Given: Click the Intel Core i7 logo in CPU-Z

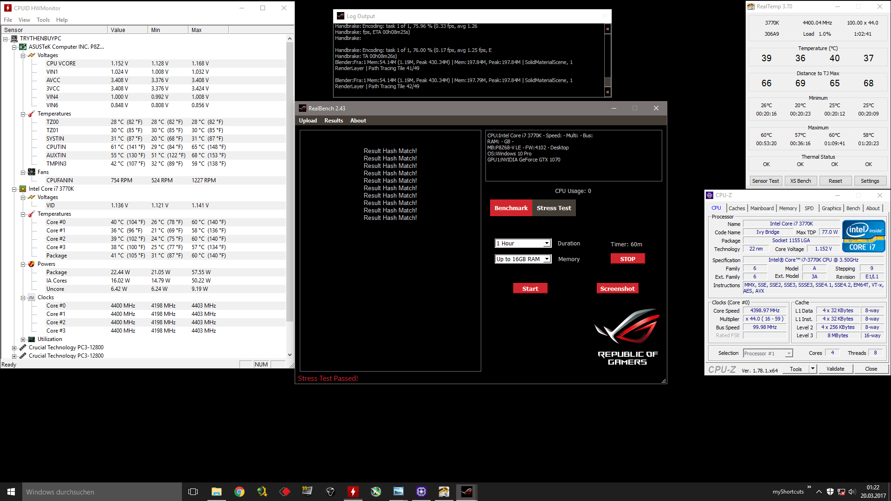Looking at the screenshot, I should click(x=864, y=236).
